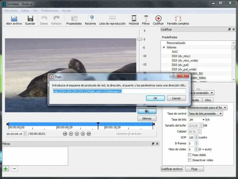The width and height of the screenshot is (238, 179).
Task: Click the vertical volume slider handle
Action: (x=140, y=39)
